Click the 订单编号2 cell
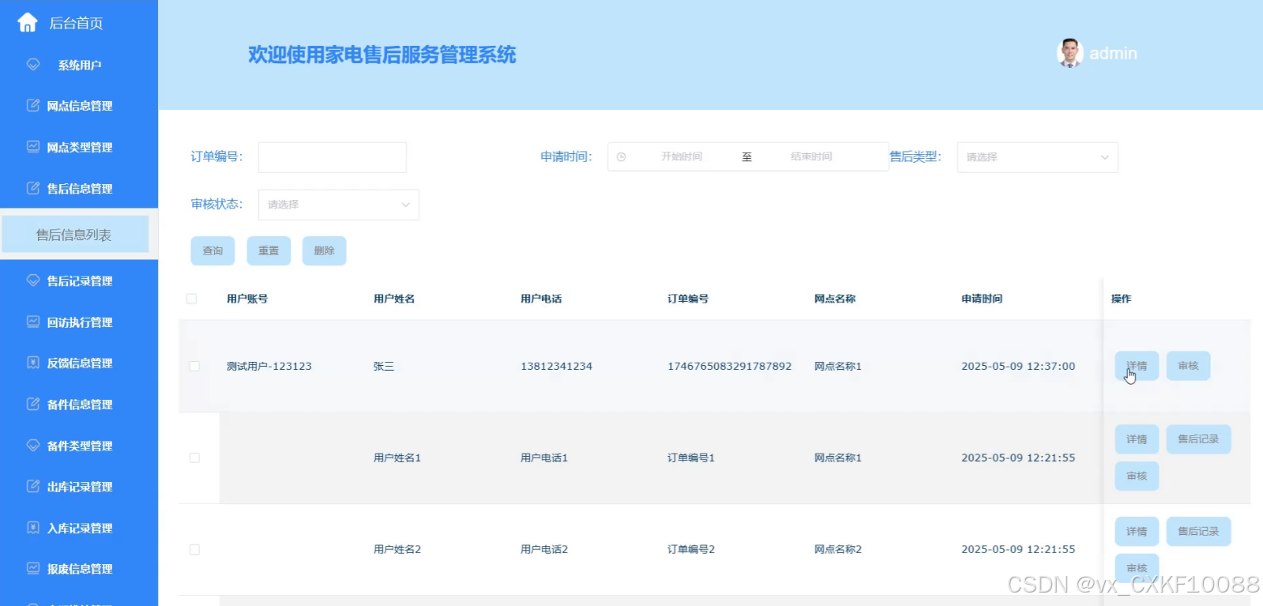Image resolution: width=1263 pixels, height=606 pixels. [x=691, y=549]
